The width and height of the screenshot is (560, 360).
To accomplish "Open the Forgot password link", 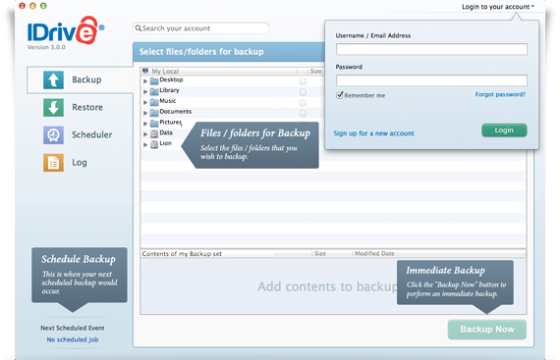I will point(500,94).
